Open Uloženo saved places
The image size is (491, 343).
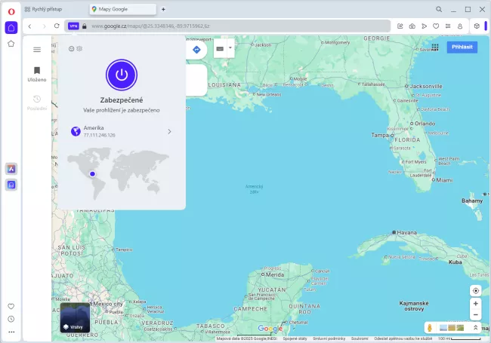pos(36,74)
